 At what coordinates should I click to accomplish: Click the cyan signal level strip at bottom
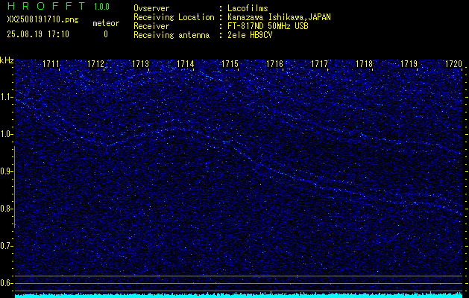(239, 295)
